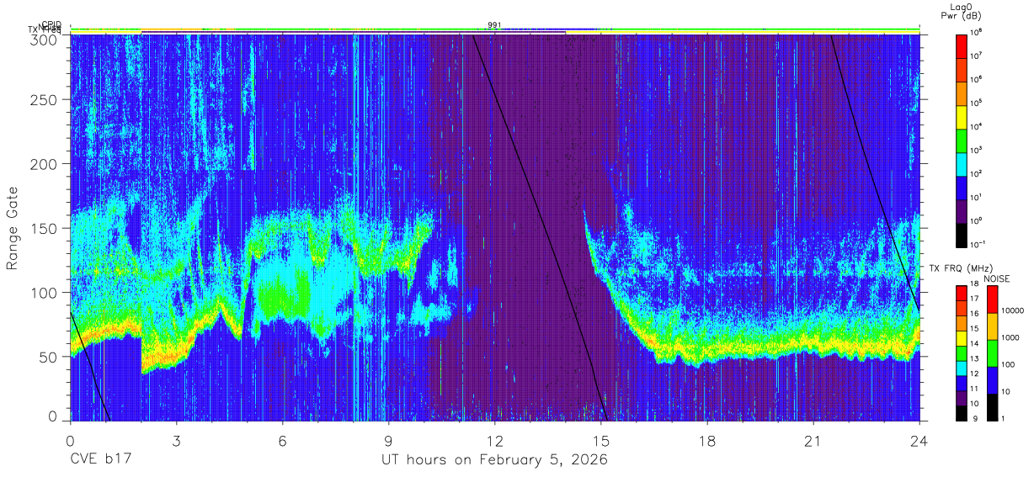Click the '9' label on the TX FRQ scale
1034x477 pixels.
(x=974, y=420)
